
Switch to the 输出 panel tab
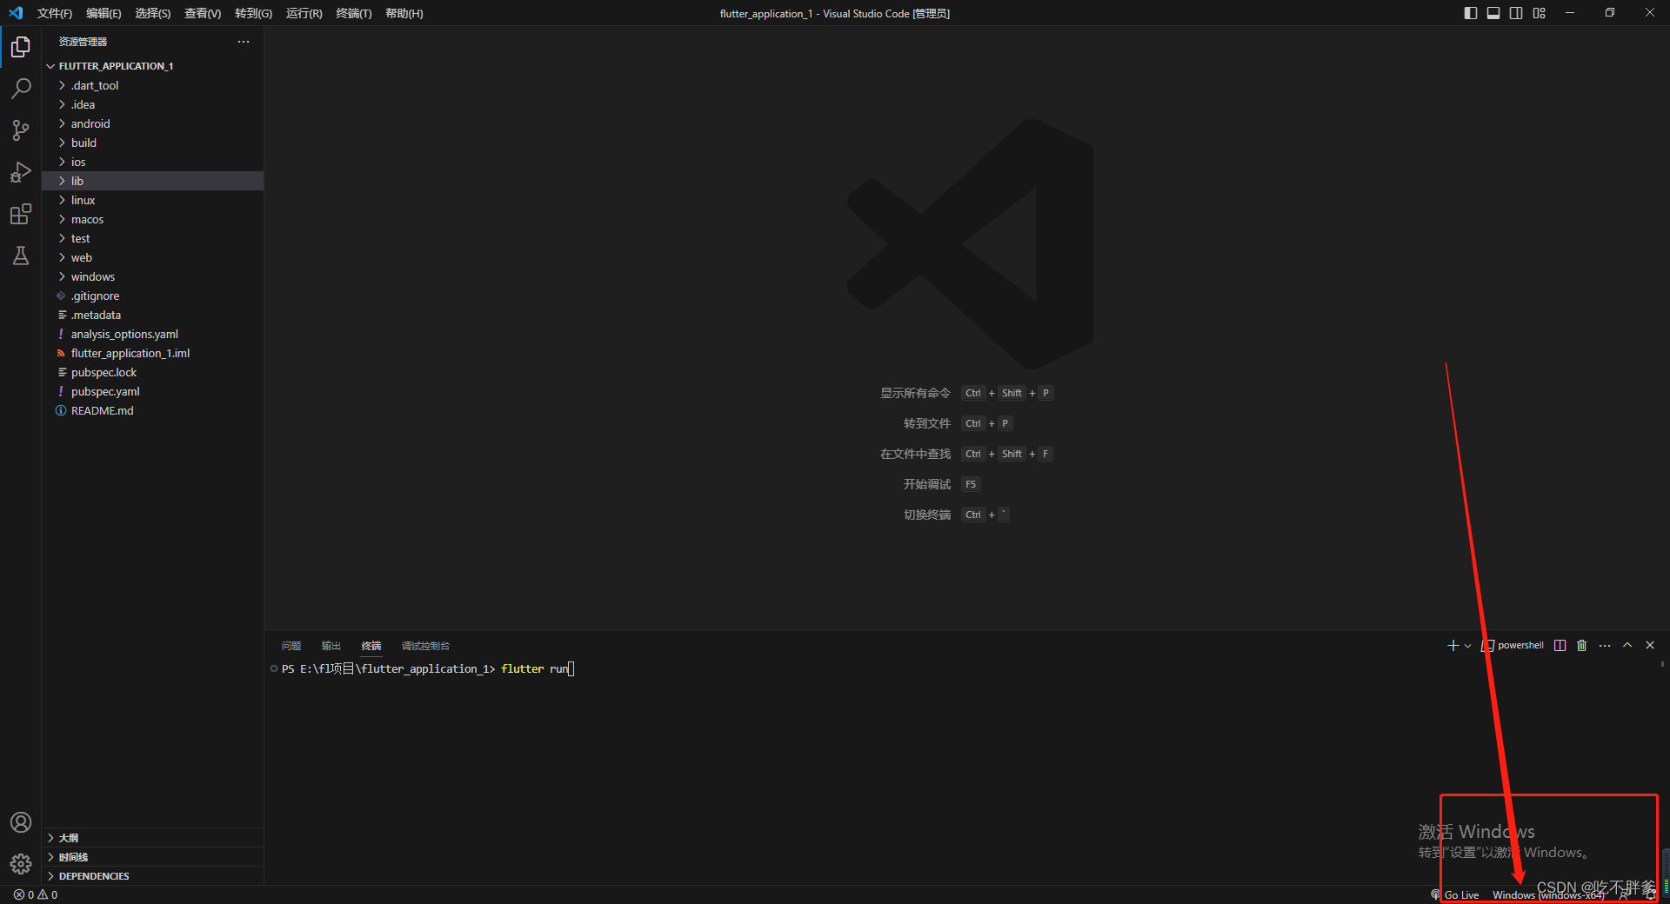[x=331, y=646]
